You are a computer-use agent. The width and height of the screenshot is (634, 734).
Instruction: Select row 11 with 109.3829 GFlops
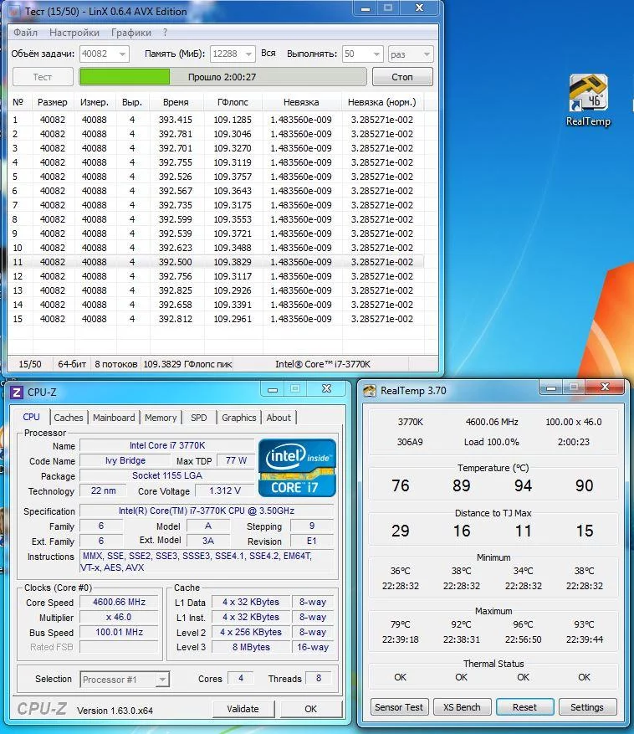[x=216, y=262]
